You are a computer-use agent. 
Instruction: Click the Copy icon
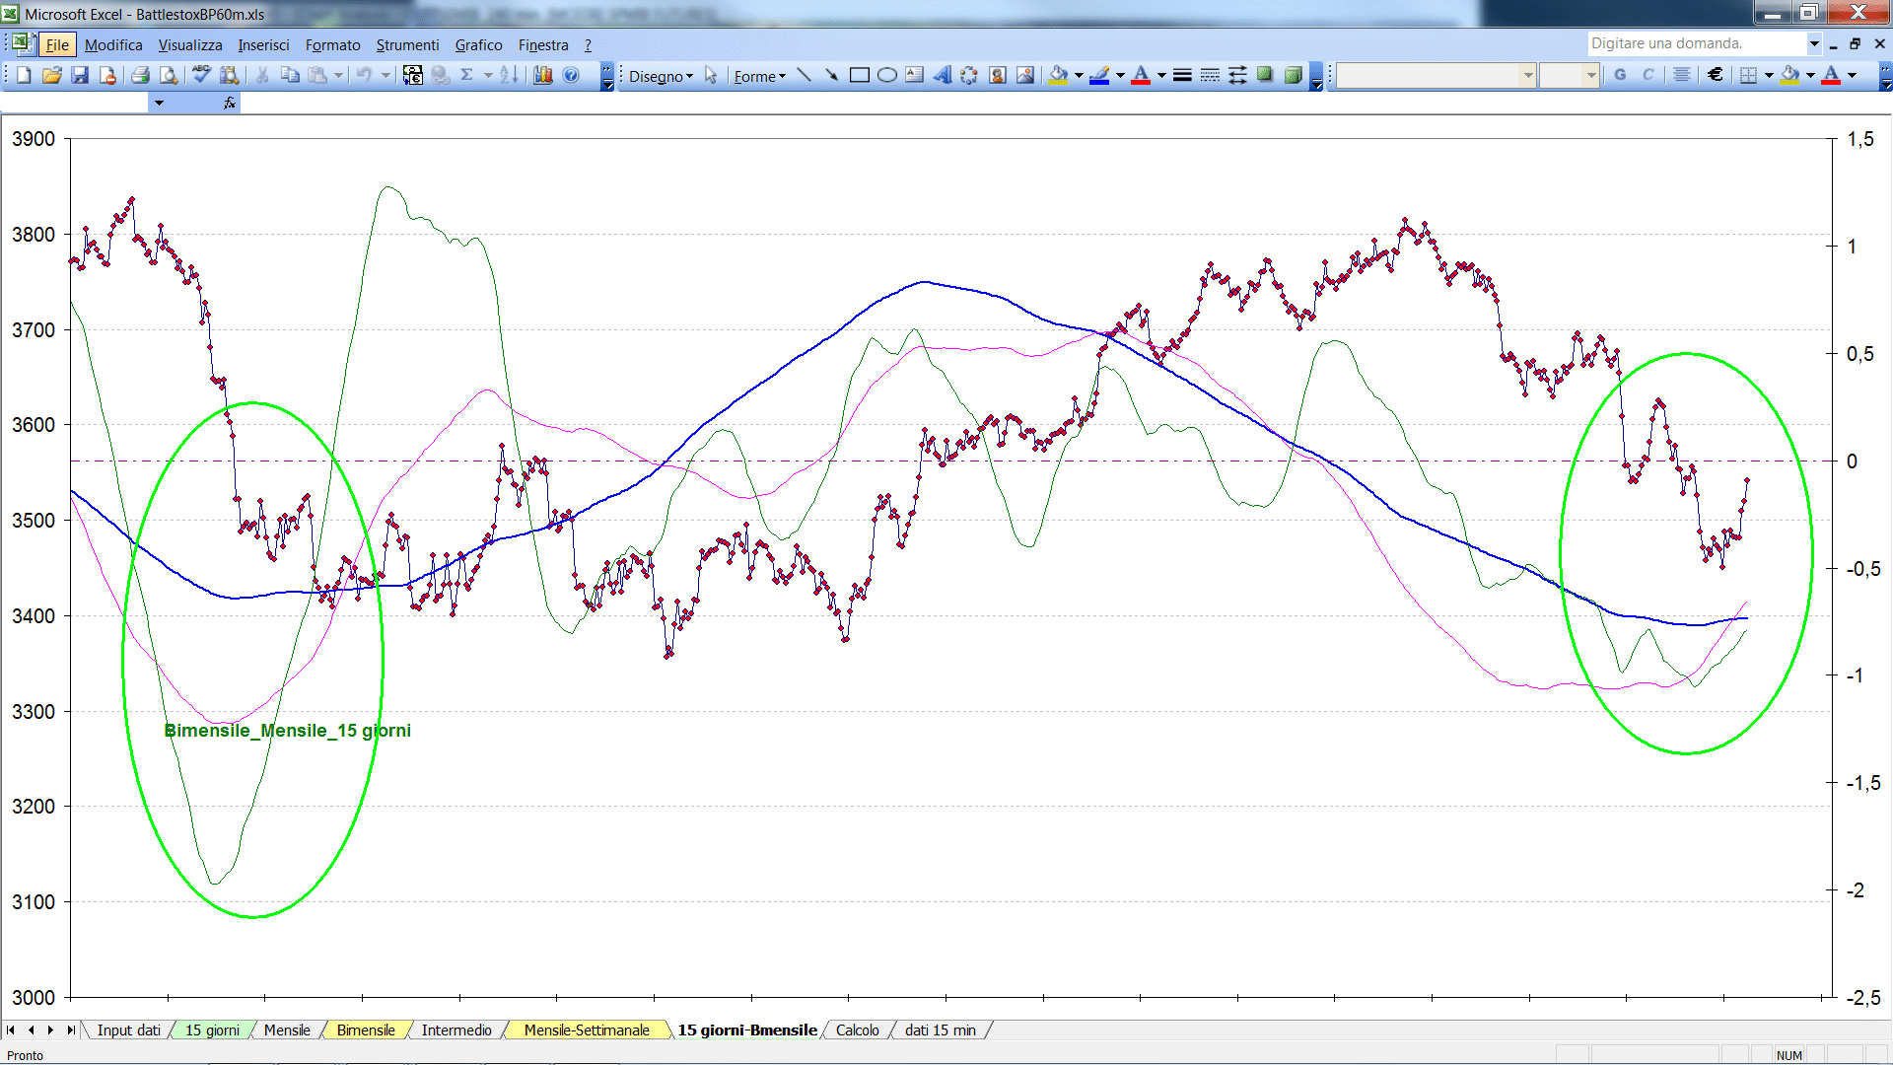[290, 75]
